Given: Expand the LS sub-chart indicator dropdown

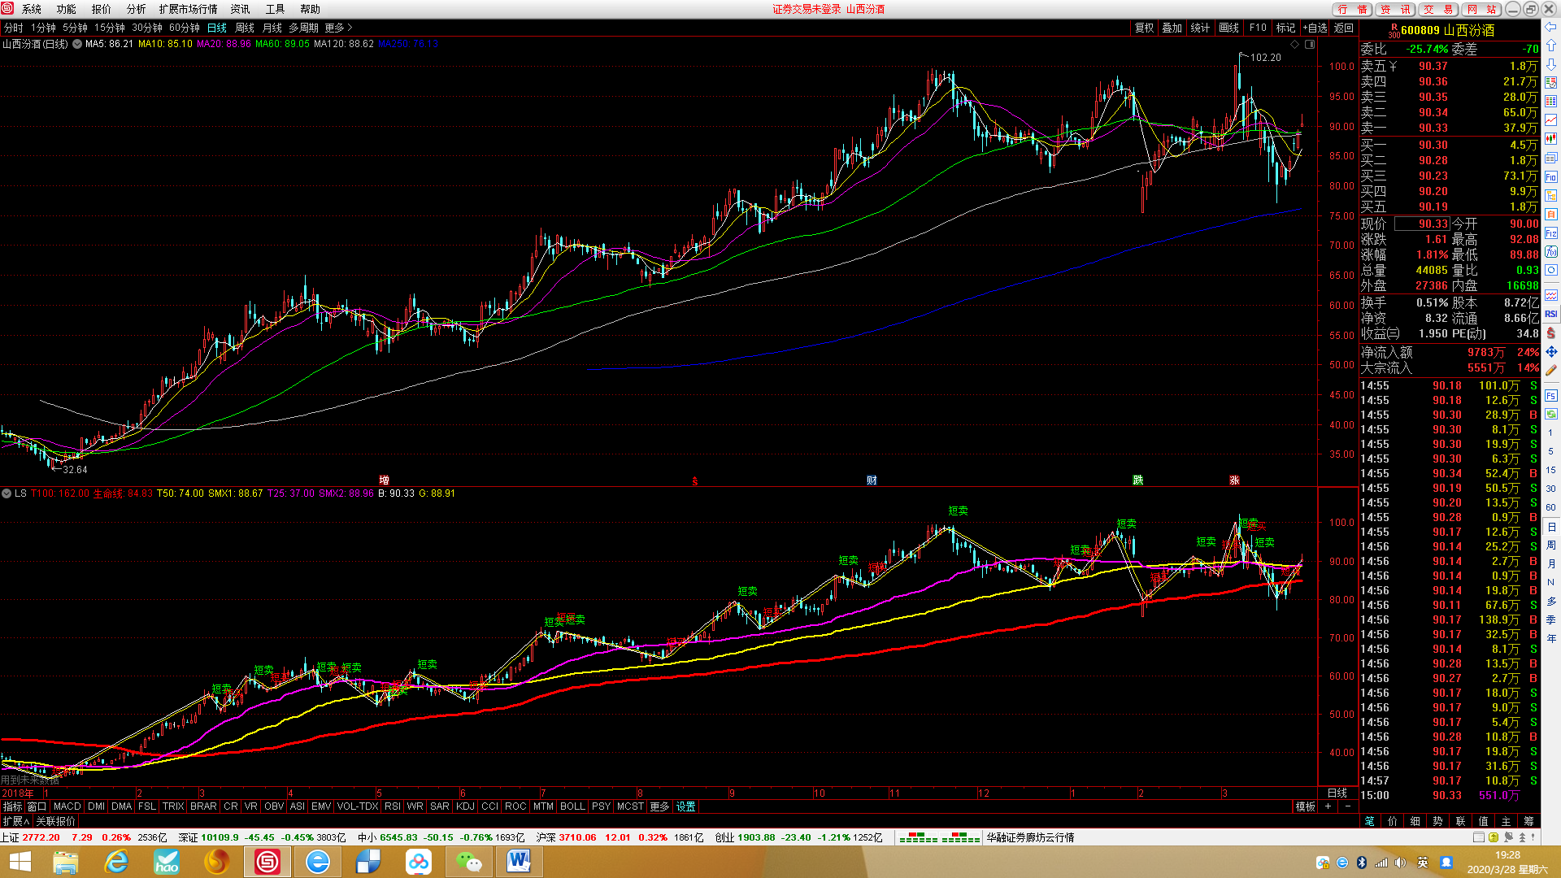Looking at the screenshot, I should (x=7, y=493).
